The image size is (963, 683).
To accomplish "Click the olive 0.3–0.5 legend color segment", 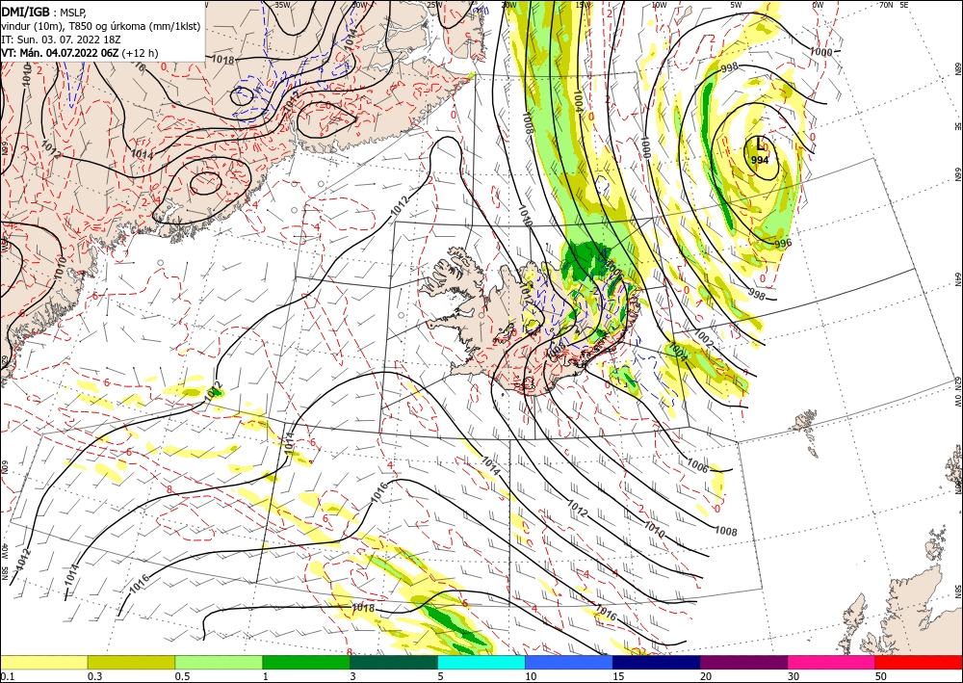I will tap(131, 662).
